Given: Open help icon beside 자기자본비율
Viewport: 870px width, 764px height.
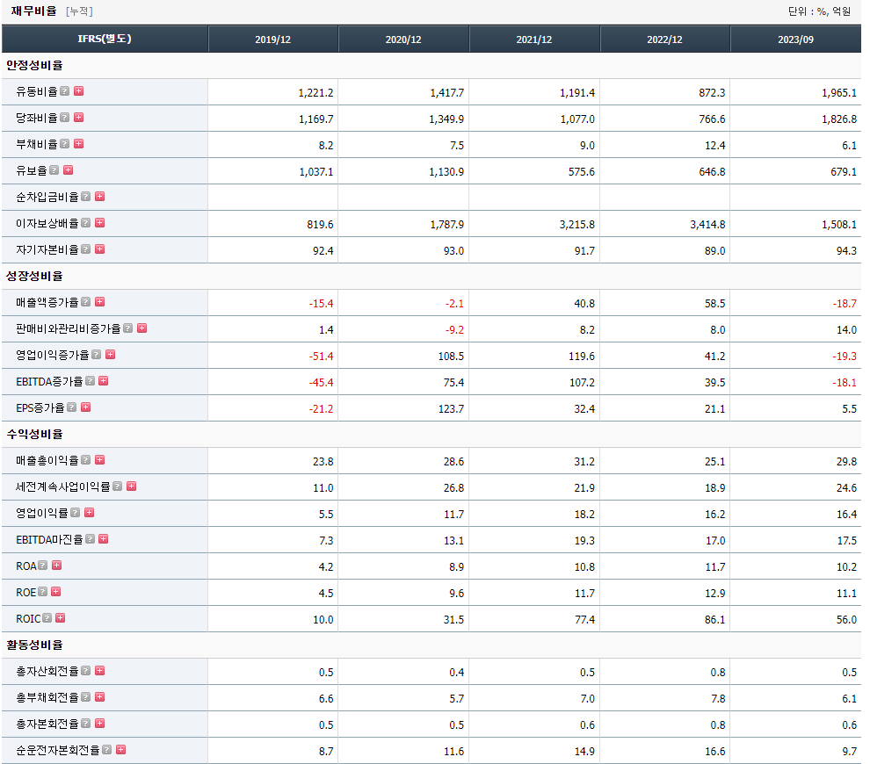Looking at the screenshot, I should [x=86, y=249].
